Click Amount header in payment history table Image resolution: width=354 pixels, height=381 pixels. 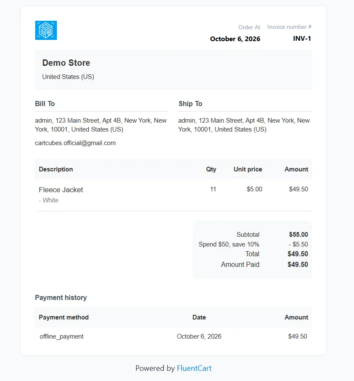coord(296,317)
